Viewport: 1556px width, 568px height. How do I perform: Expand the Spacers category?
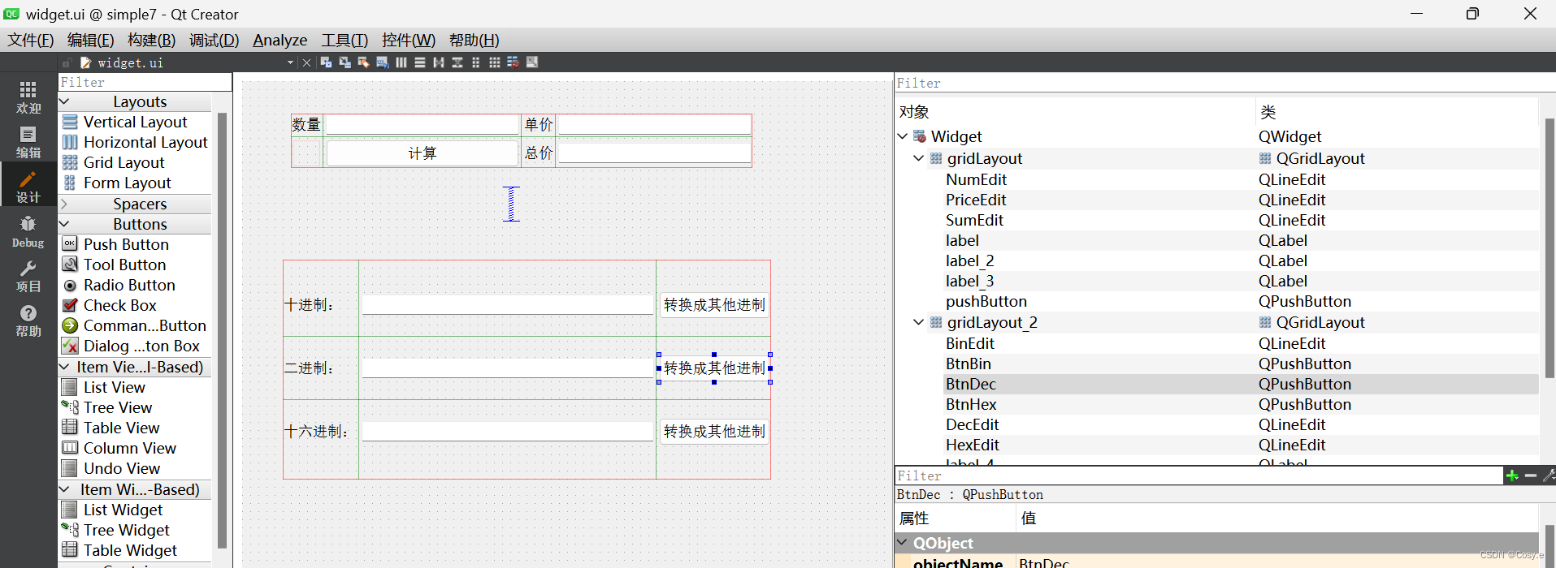tap(65, 204)
